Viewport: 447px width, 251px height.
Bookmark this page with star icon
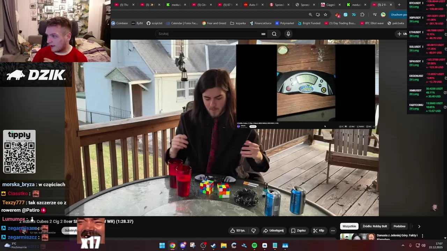[x=325, y=15]
